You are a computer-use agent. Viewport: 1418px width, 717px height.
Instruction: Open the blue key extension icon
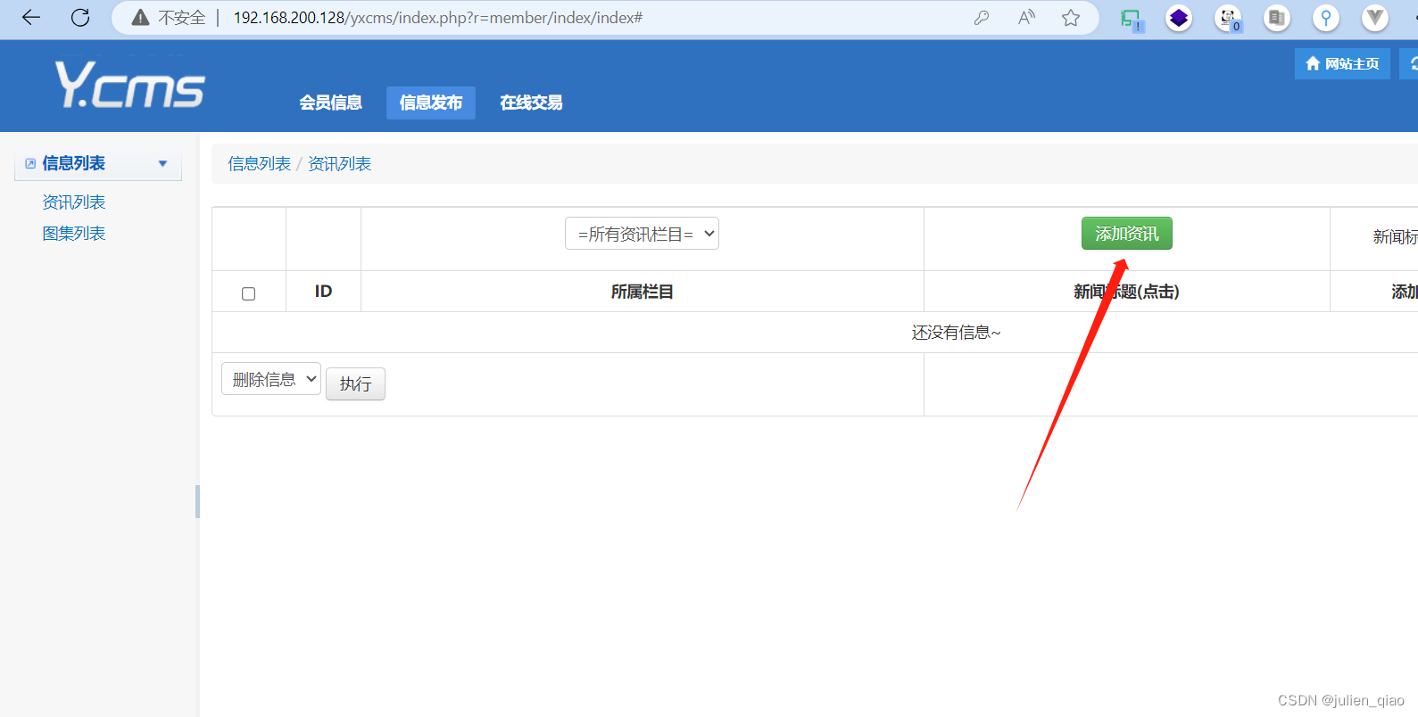[x=1326, y=18]
